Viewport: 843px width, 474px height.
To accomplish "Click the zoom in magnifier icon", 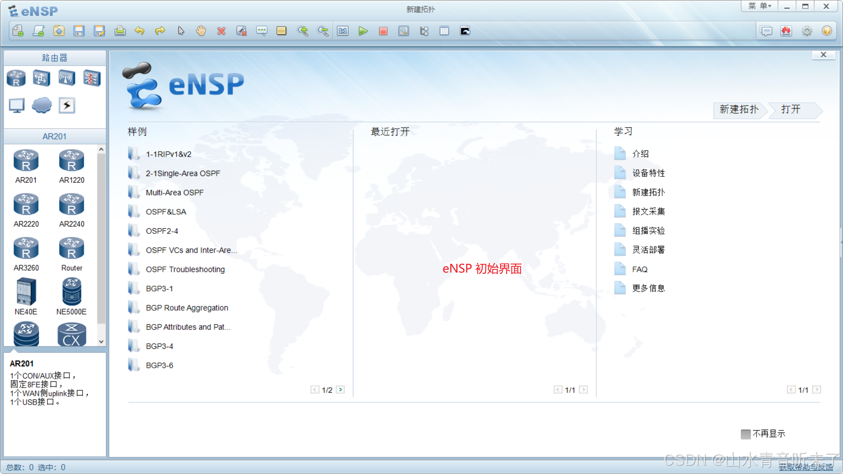I will coord(303,31).
